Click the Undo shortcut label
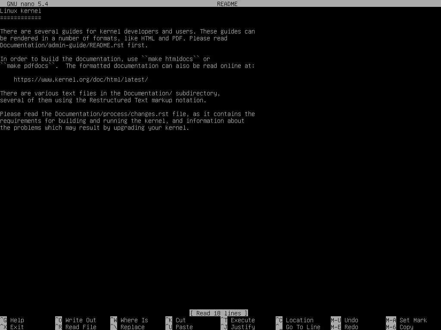 [351, 320]
